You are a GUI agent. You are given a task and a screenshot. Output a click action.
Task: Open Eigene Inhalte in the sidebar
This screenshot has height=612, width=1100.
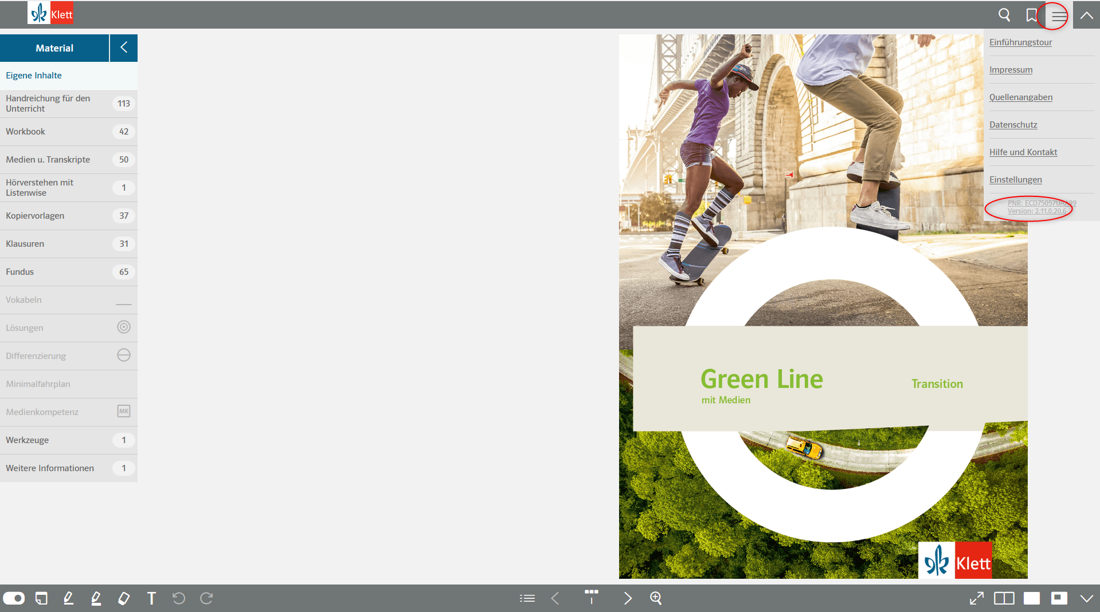69,76
